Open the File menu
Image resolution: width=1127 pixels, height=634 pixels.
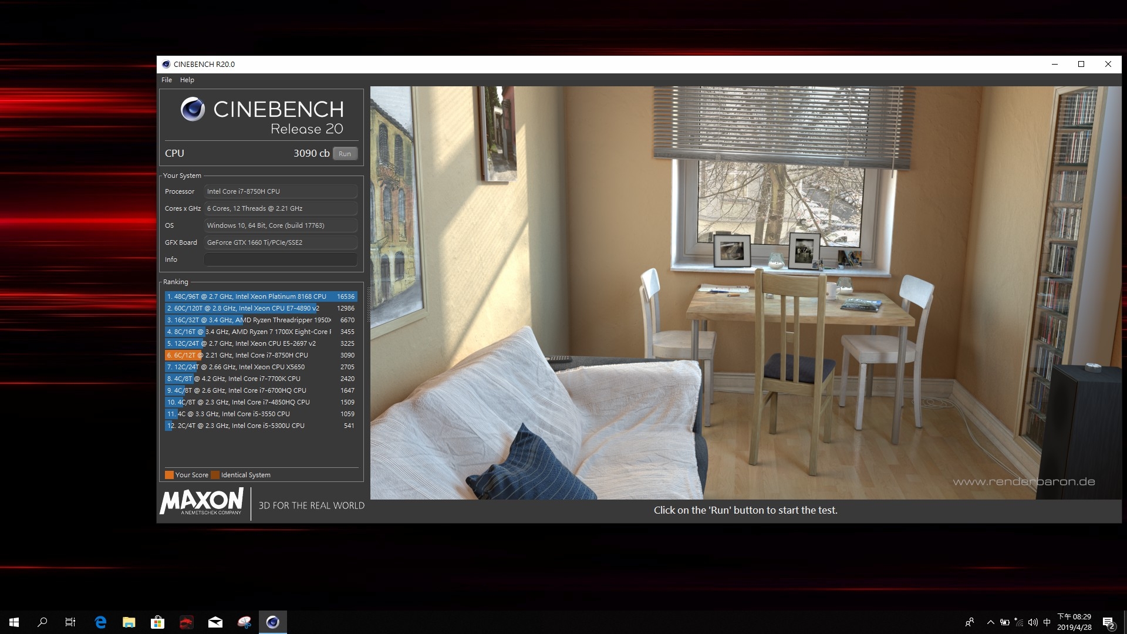click(167, 80)
